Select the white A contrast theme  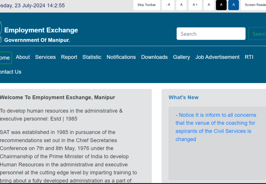pyautogui.click(x=209, y=5)
